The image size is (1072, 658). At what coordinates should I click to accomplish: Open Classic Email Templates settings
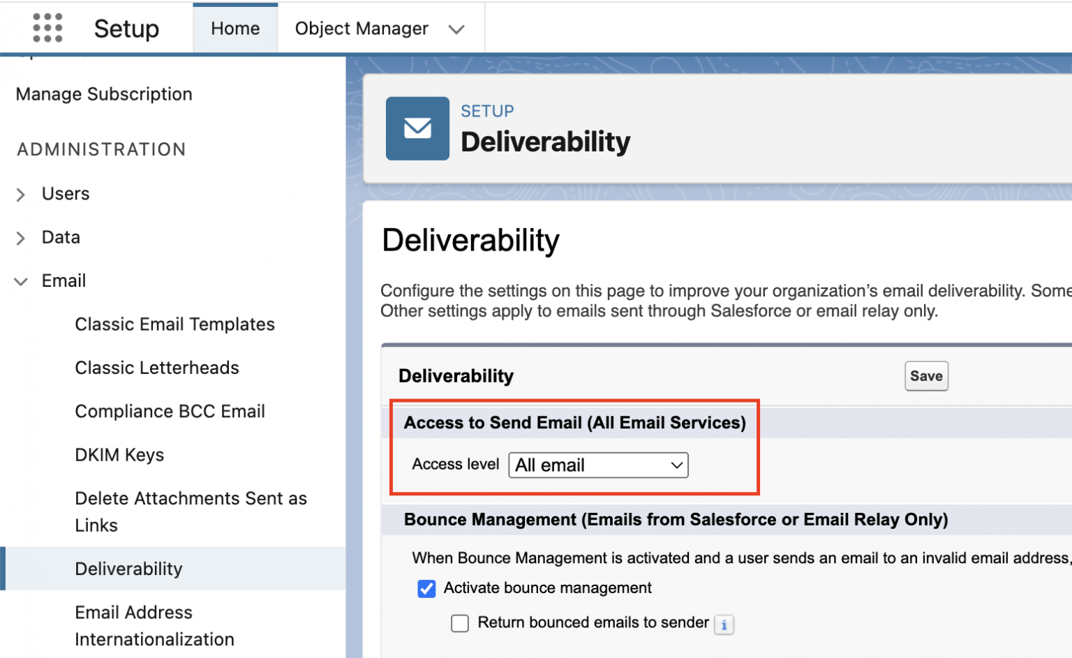pos(174,324)
